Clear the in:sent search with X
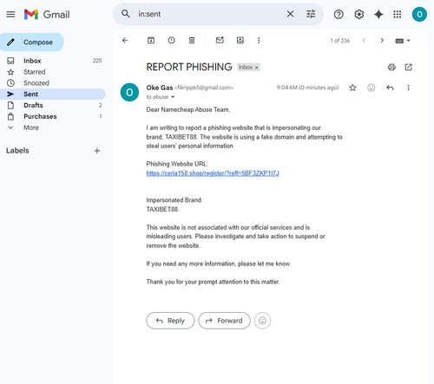 (x=290, y=14)
